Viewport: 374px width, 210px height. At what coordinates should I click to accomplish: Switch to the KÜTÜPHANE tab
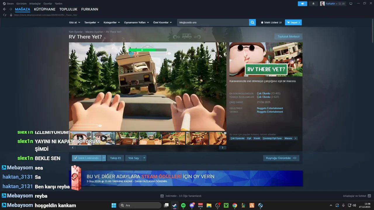(45, 9)
